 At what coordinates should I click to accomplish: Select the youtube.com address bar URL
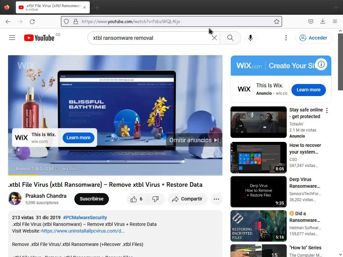[x=131, y=21]
